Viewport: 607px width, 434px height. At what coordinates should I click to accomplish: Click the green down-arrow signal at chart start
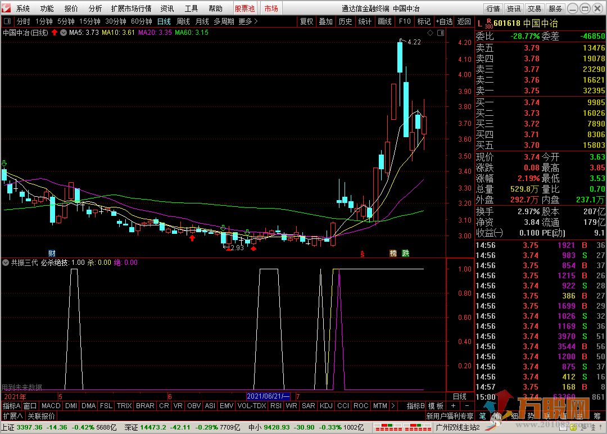[4, 164]
